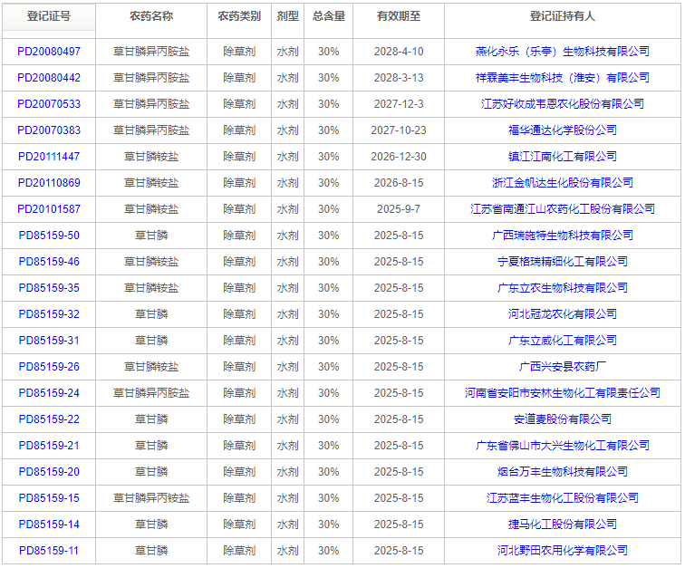Open holder 广西兴安县农药厂
685x568 pixels.
pyautogui.click(x=563, y=367)
